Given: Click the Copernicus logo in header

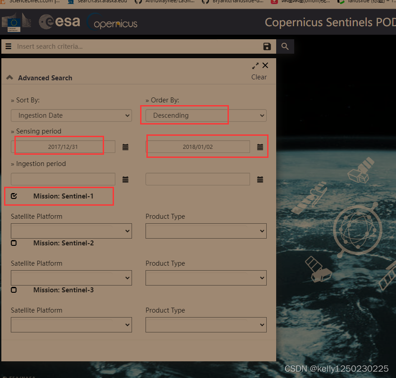Looking at the screenshot, I should 112,22.
